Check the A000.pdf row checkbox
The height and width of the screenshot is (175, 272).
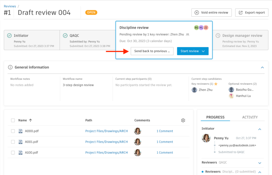click(x=13, y=131)
